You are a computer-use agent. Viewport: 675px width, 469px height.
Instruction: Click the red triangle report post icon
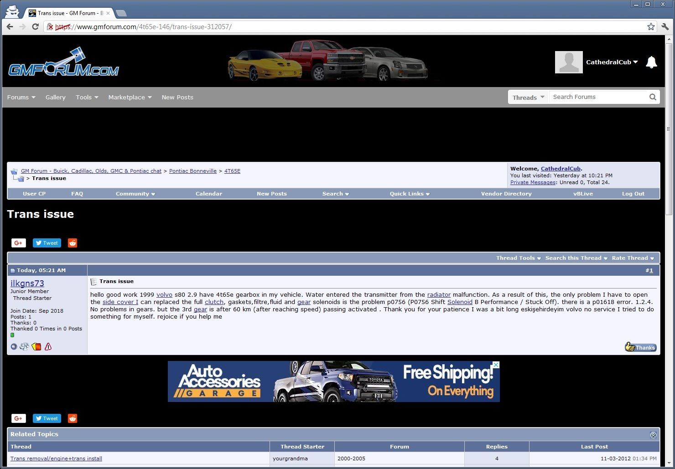(x=48, y=347)
